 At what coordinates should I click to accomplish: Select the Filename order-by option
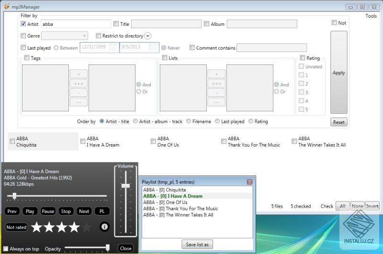(x=189, y=121)
